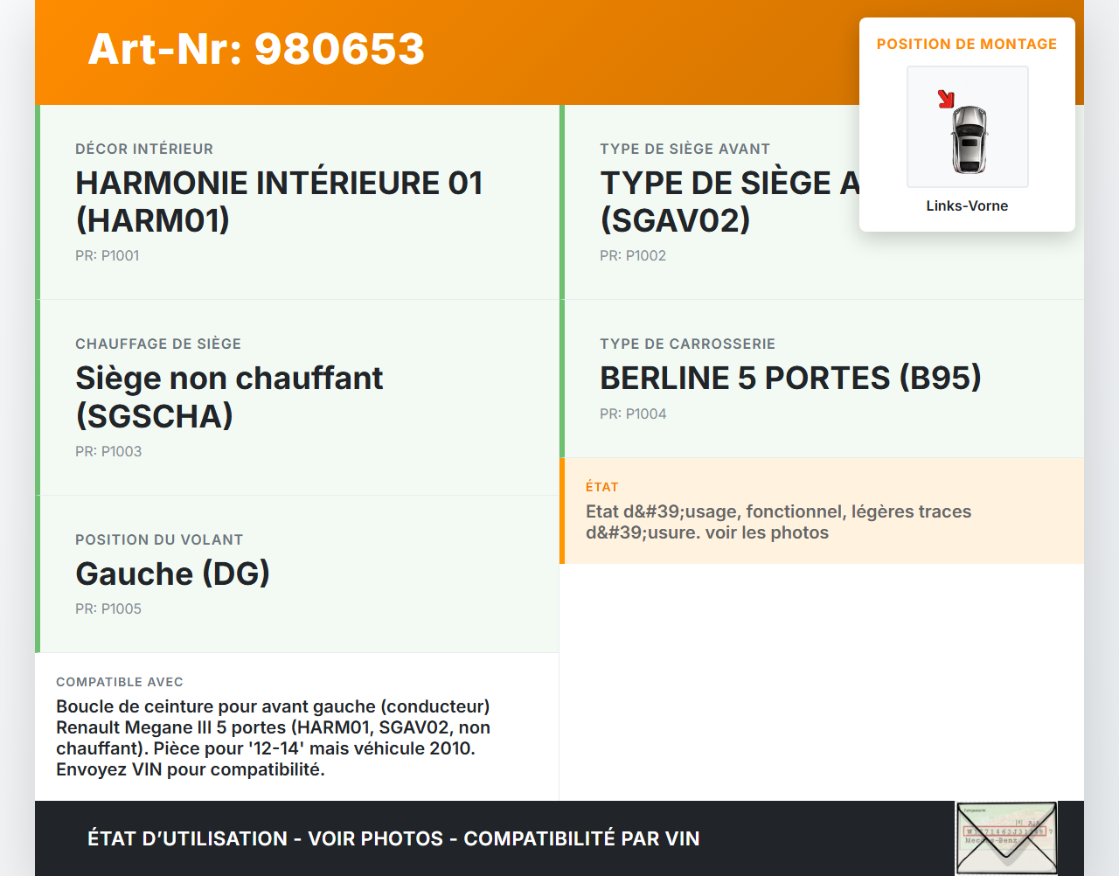This screenshot has width=1119, height=876.
Task: Click the Art-Nr: 980653 header title
Action: pos(255,50)
